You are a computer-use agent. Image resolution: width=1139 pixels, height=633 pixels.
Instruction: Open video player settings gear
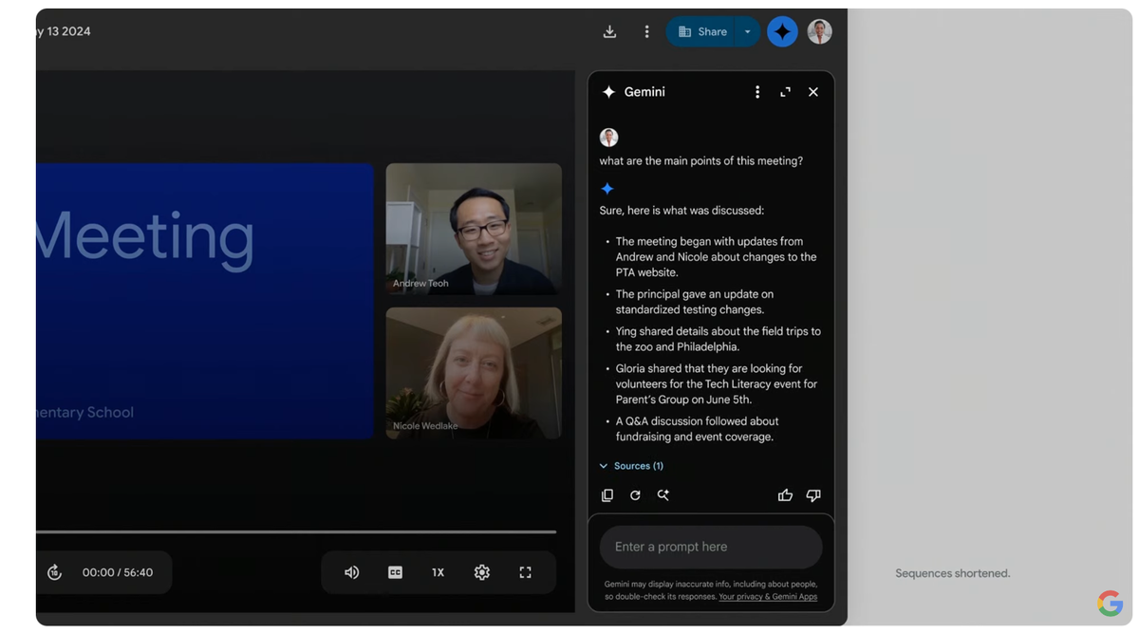coord(482,572)
